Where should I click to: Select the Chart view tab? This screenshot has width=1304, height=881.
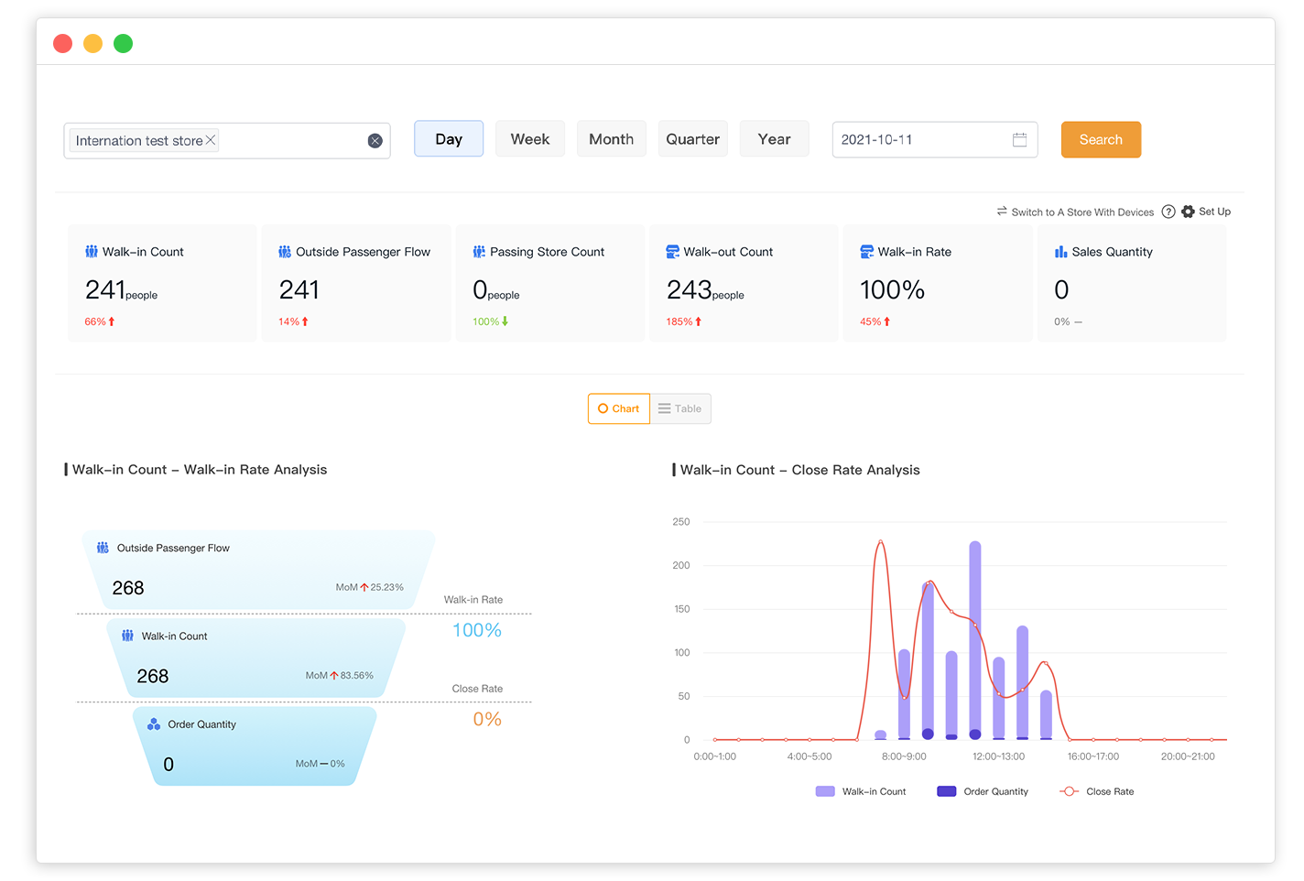click(619, 408)
